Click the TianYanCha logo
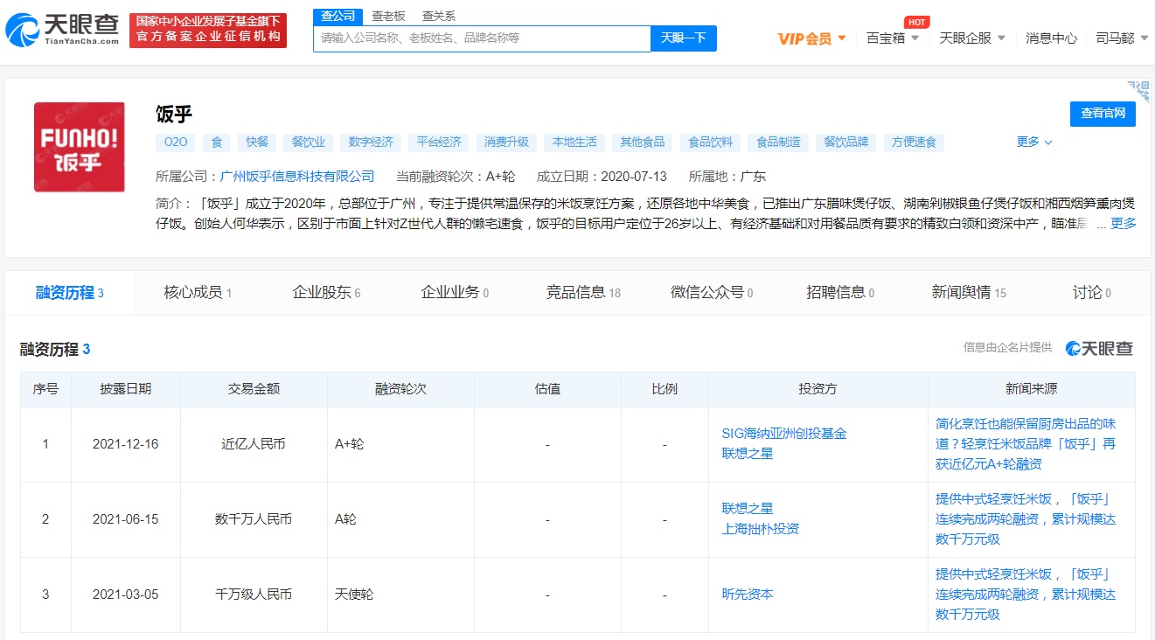Viewport: 1155px width, 640px height. pyautogui.click(x=61, y=29)
